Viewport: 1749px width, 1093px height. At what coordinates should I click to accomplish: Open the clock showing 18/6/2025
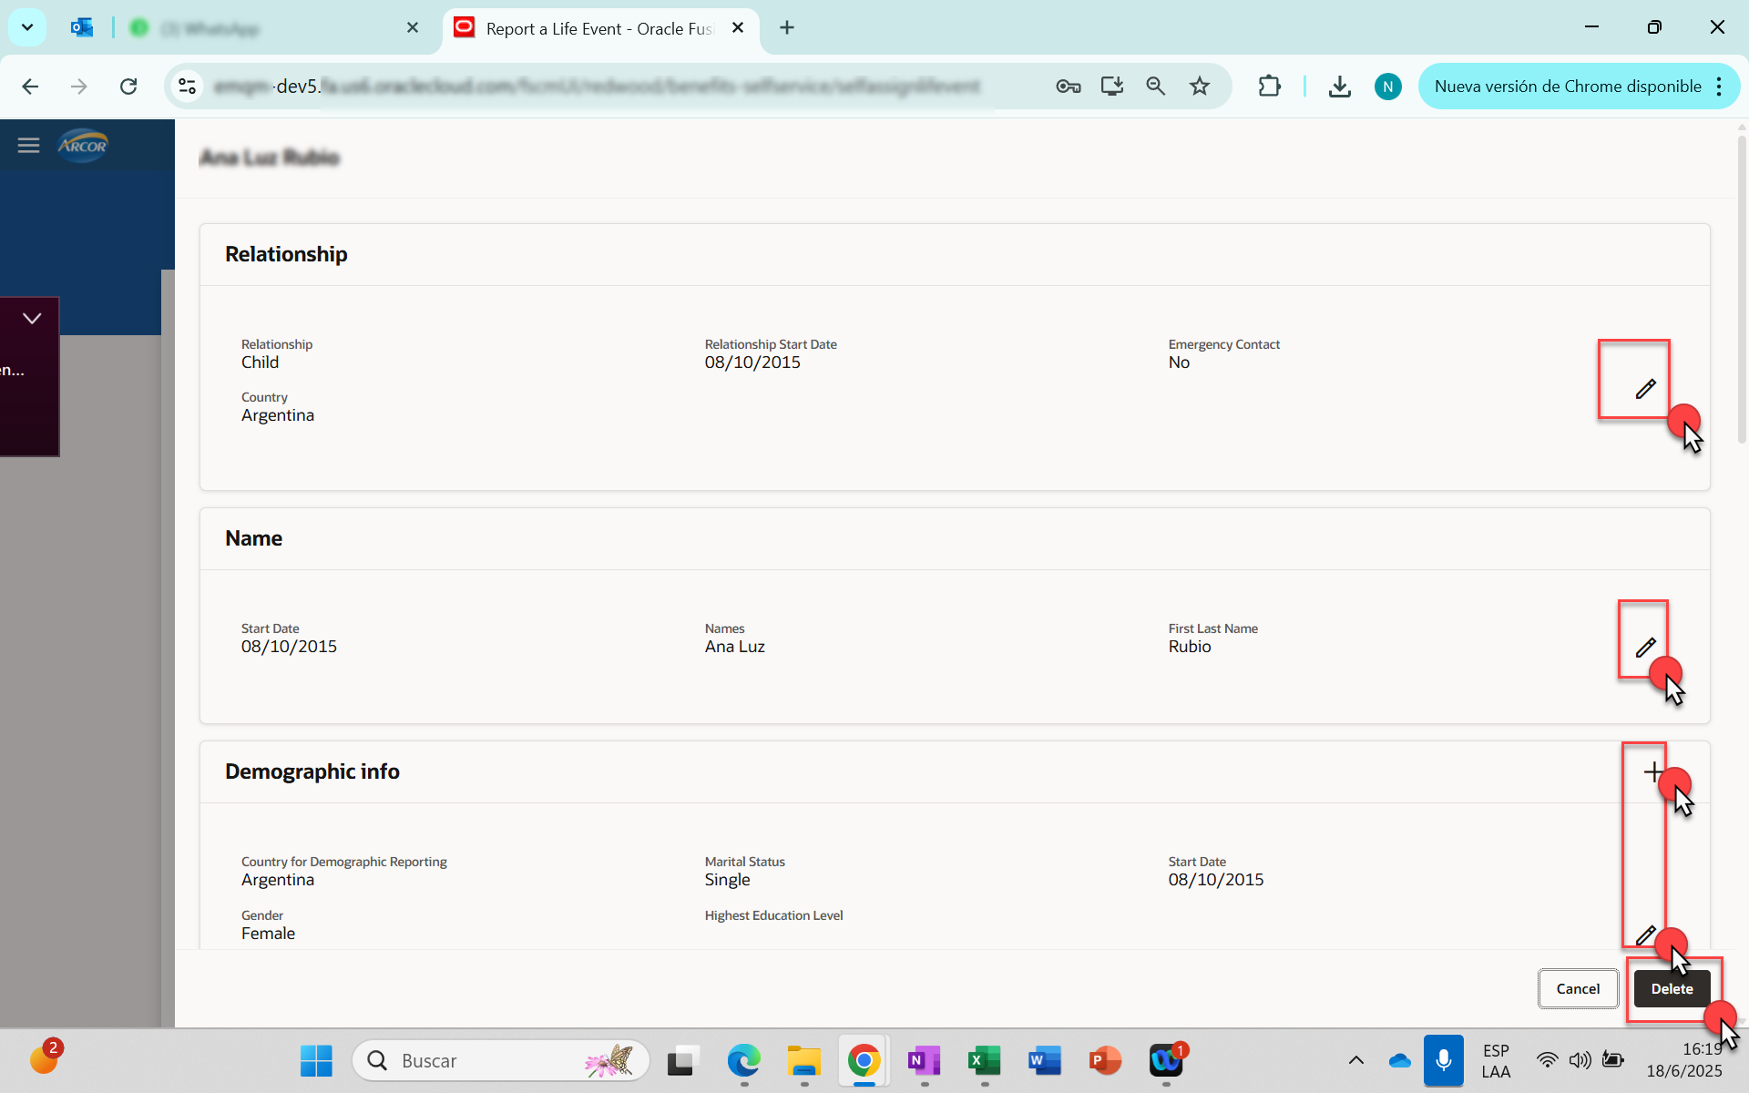point(1683,1060)
